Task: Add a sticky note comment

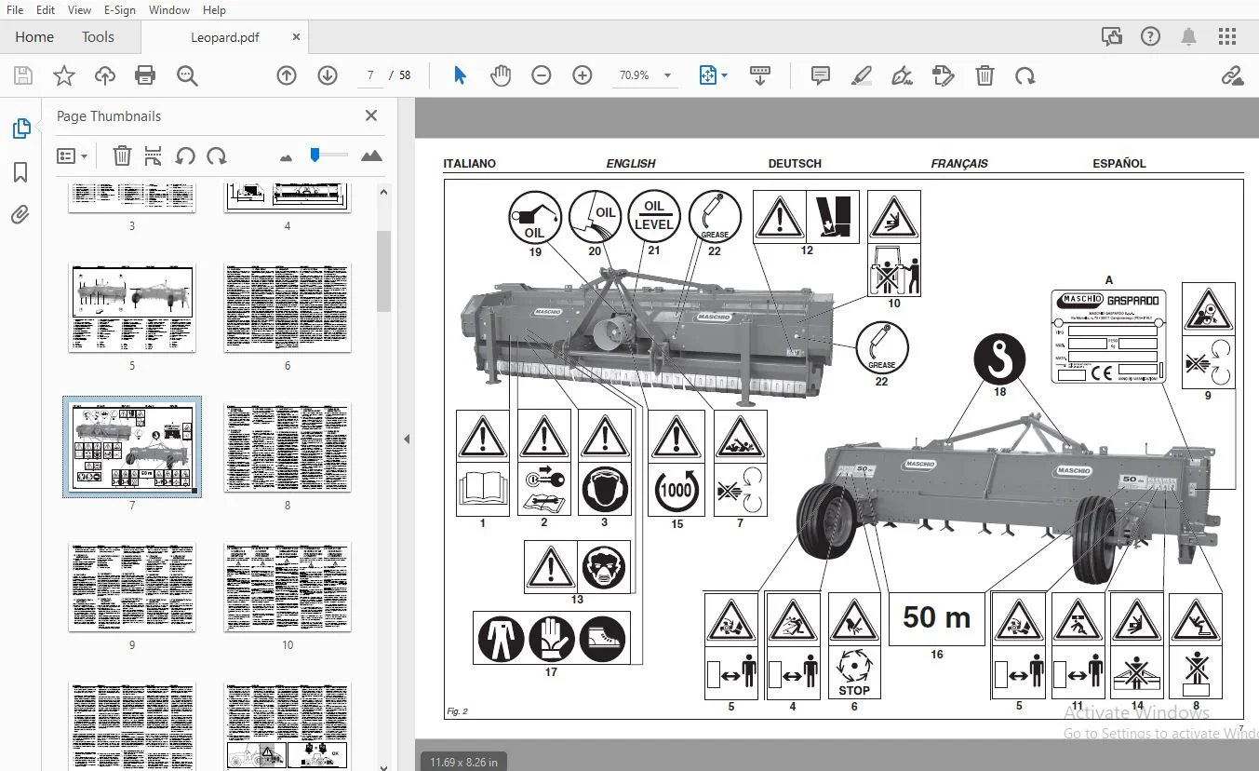Action: 820,75
